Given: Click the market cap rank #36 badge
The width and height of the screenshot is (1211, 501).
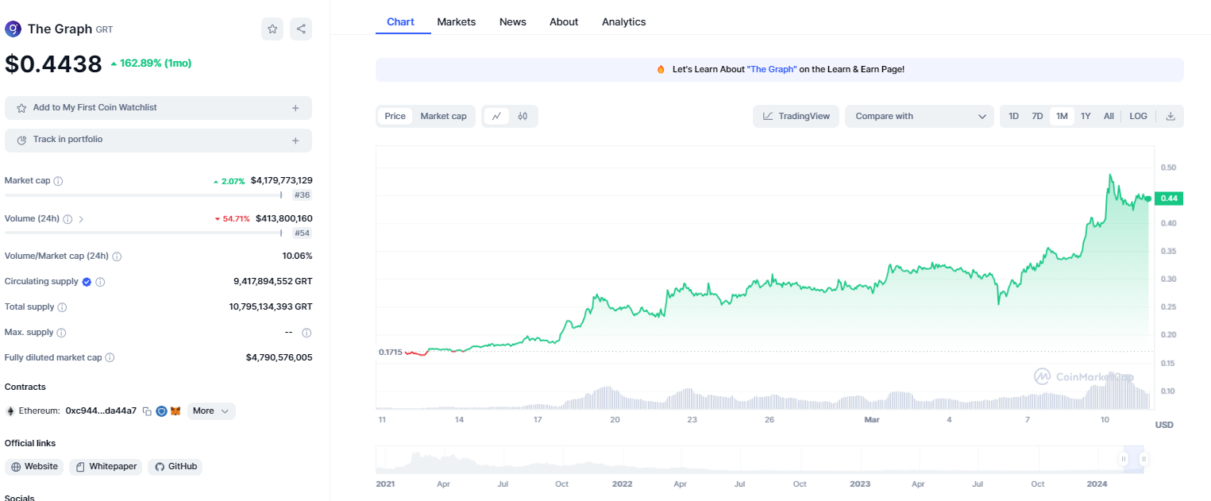Looking at the screenshot, I should click(302, 195).
